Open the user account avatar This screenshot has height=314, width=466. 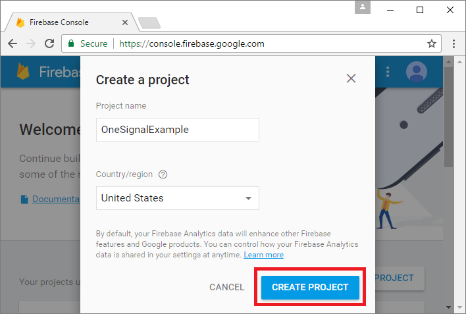point(417,72)
